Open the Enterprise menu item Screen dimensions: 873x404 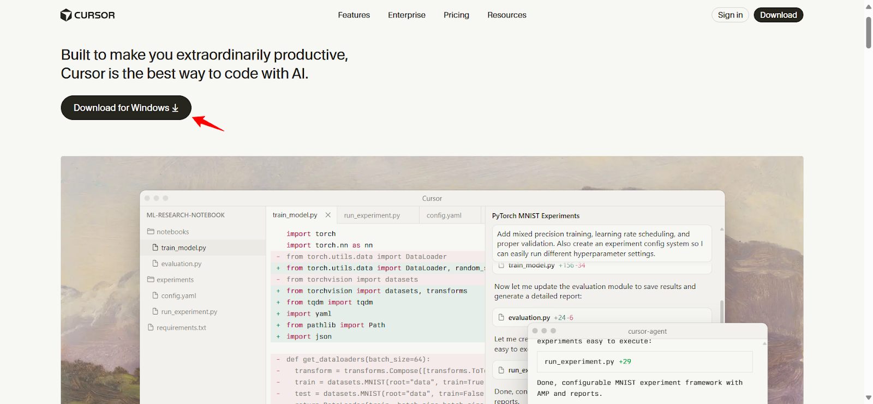click(x=406, y=15)
